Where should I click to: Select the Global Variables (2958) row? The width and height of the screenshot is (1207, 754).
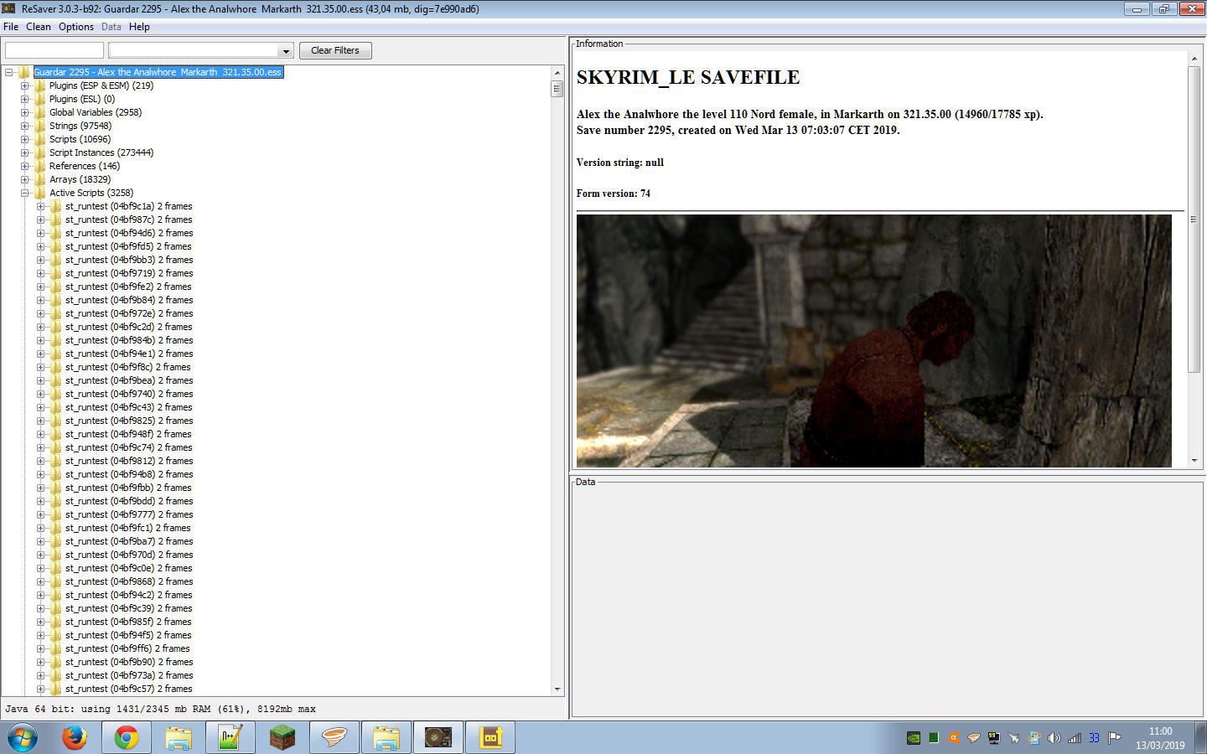pos(95,112)
